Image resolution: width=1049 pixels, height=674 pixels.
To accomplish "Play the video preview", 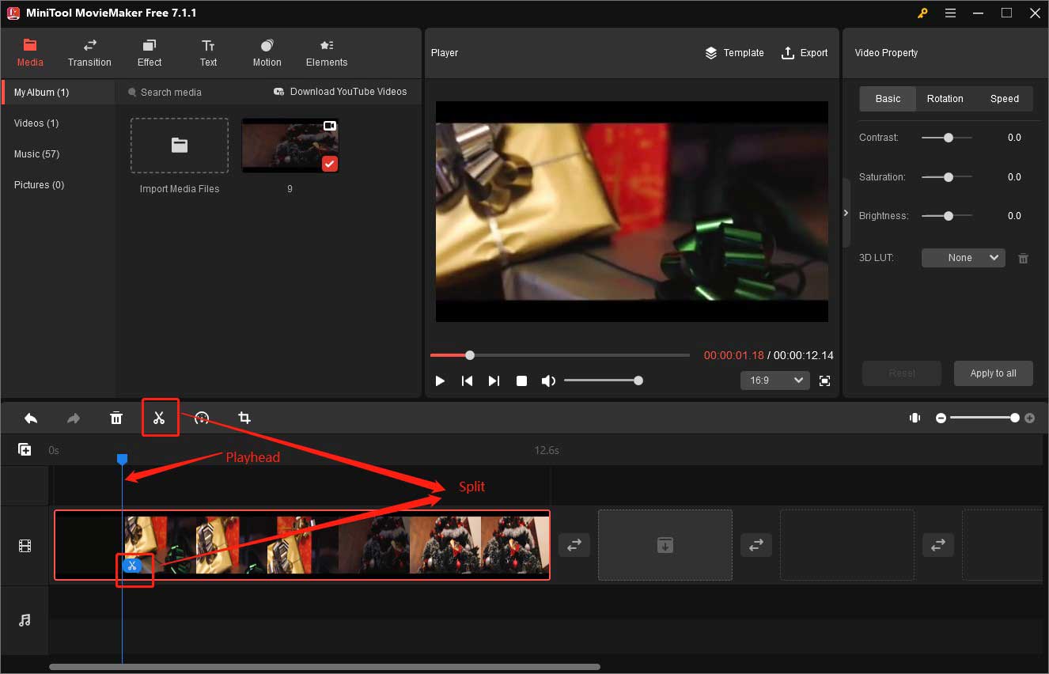I will [x=441, y=381].
